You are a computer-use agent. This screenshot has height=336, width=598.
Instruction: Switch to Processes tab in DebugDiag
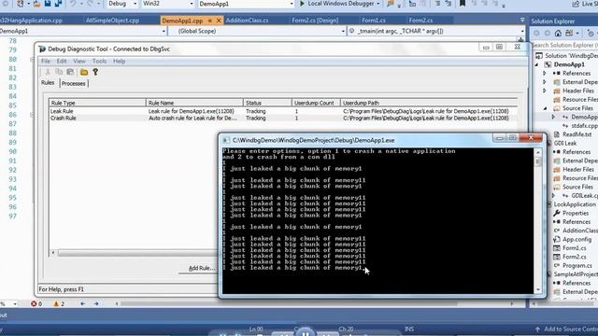click(73, 83)
